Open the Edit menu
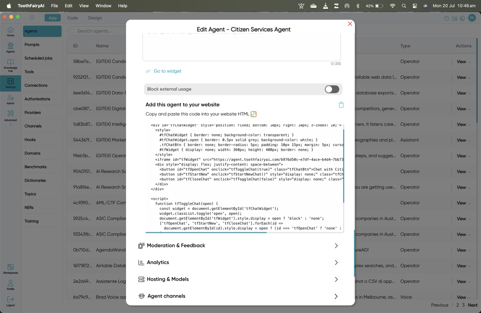 [x=68, y=6]
